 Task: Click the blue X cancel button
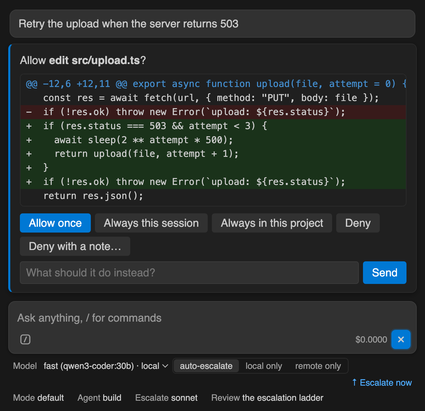tap(401, 339)
